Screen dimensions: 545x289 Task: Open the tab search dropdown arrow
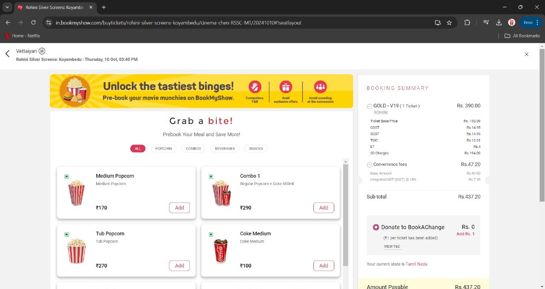coord(7,7)
